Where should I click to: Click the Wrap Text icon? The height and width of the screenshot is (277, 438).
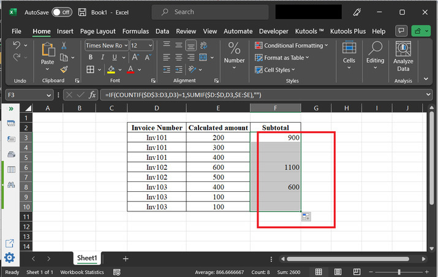point(203,45)
